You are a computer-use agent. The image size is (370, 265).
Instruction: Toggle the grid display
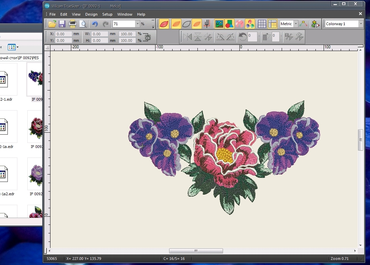point(262,24)
